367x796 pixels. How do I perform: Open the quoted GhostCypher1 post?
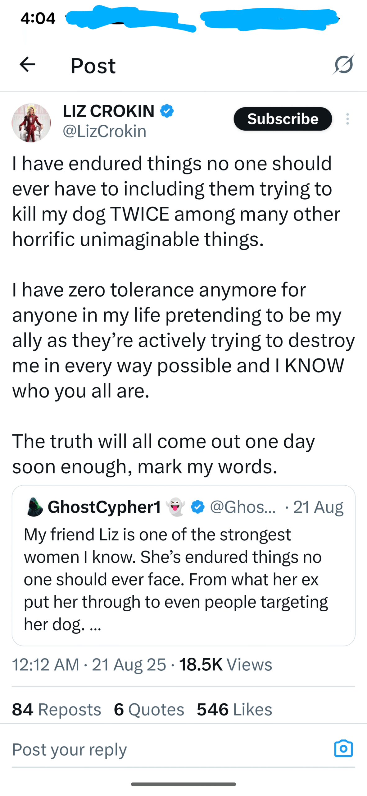pyautogui.click(x=183, y=578)
